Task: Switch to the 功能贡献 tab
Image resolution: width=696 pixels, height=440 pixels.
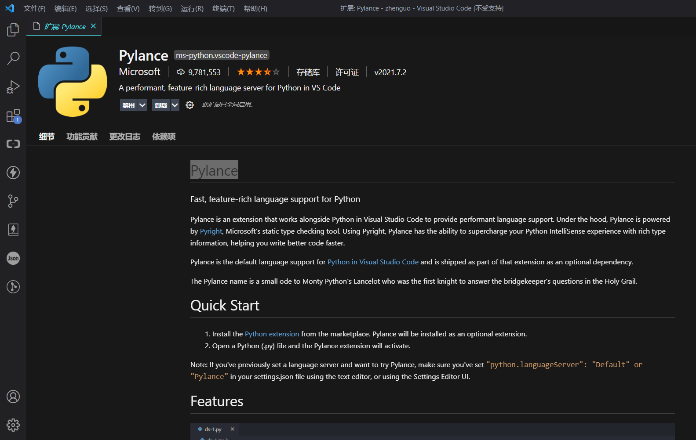Action: (82, 137)
